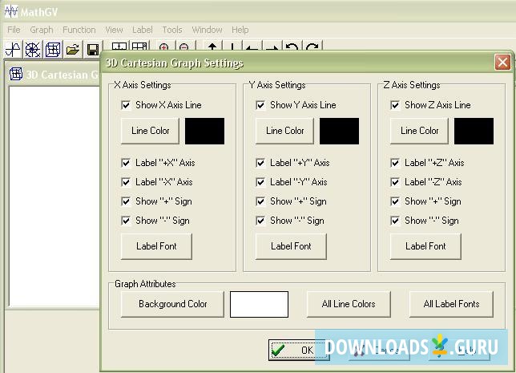Click the clockwise rotate arrow icon
The height and width of the screenshot is (373, 516).
pos(312,47)
